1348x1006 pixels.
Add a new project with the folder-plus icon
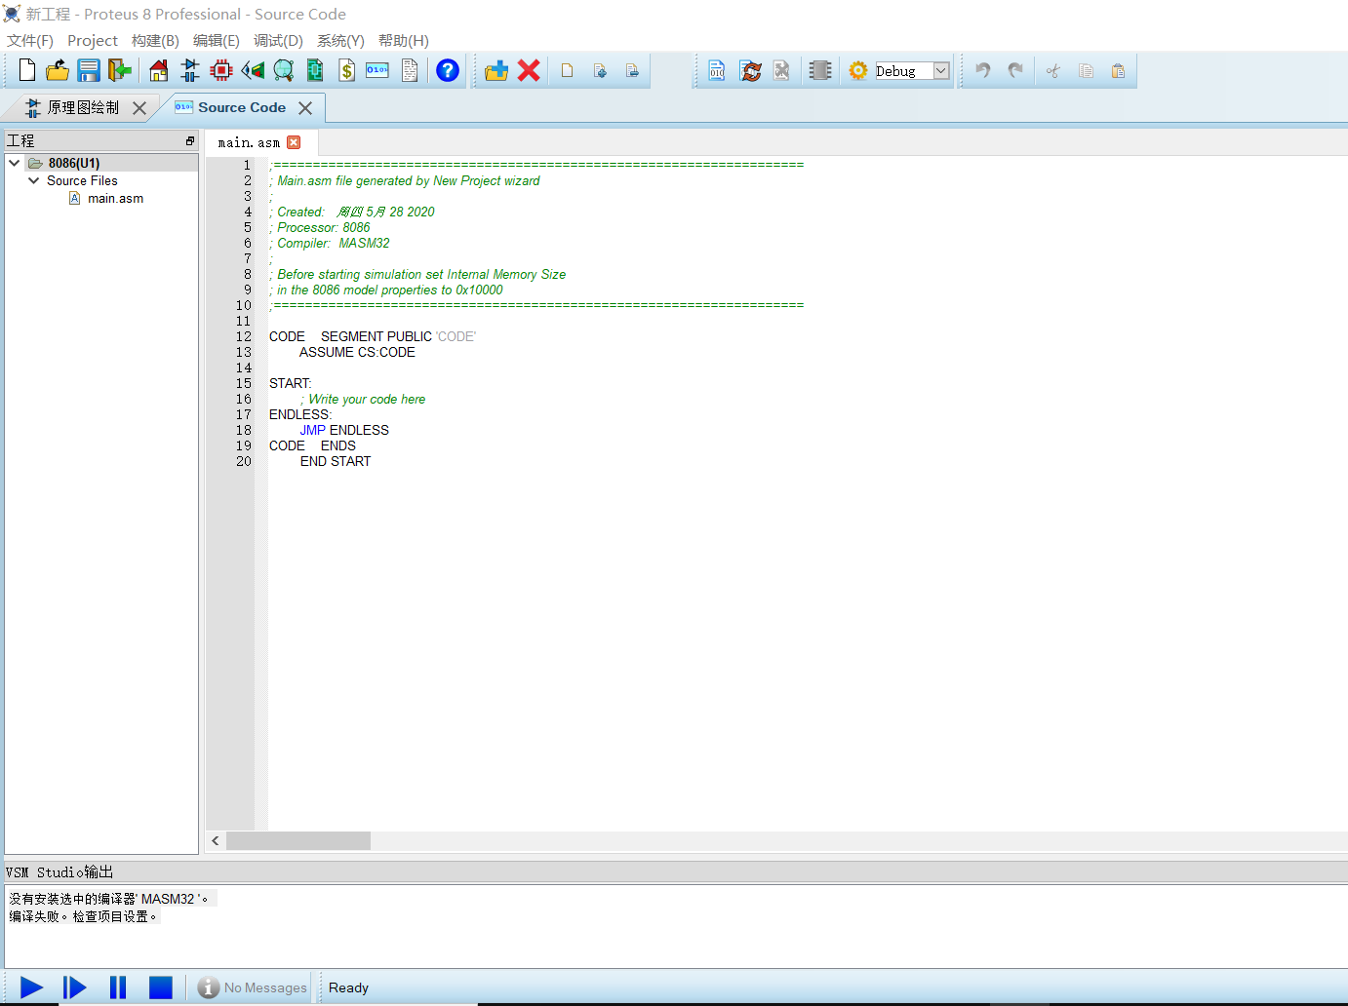tap(496, 70)
